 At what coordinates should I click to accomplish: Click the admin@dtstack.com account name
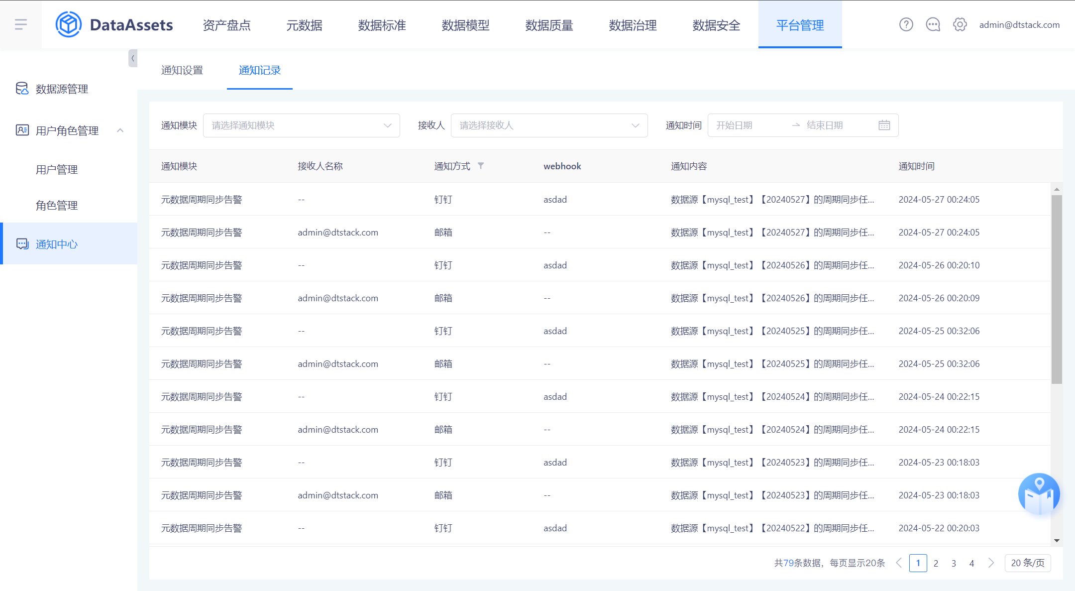pyautogui.click(x=1019, y=25)
